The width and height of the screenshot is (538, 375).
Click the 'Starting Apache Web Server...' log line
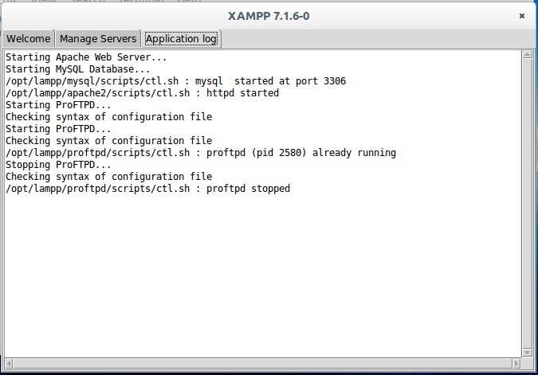tap(86, 57)
